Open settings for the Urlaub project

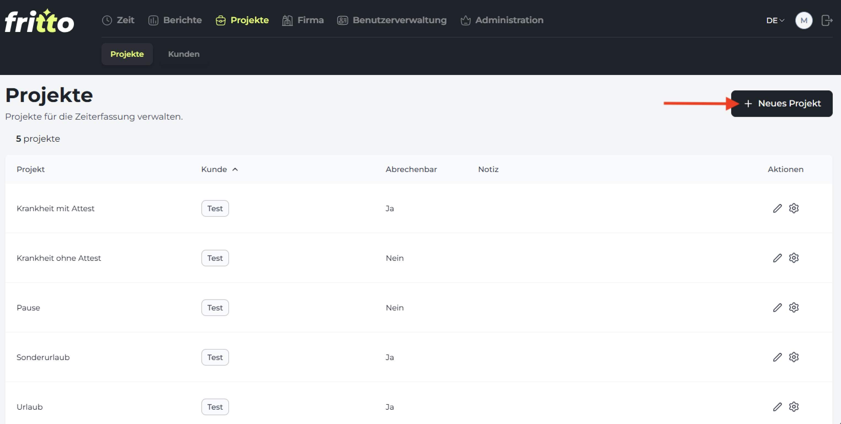pos(794,406)
